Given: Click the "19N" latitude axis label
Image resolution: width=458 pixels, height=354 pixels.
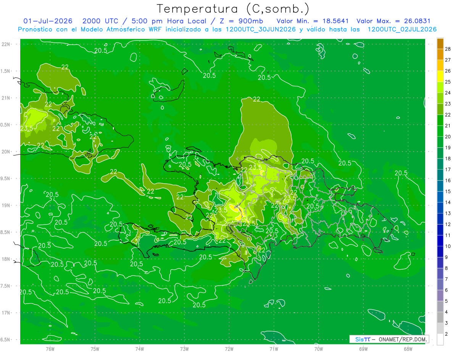Looking at the screenshot, I should click(x=6, y=205).
